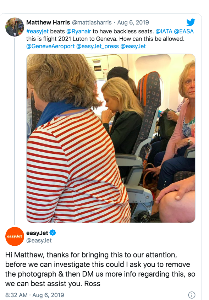
Task: Open the original tweet's Aug 6, 2019 date
Action: point(133,22)
